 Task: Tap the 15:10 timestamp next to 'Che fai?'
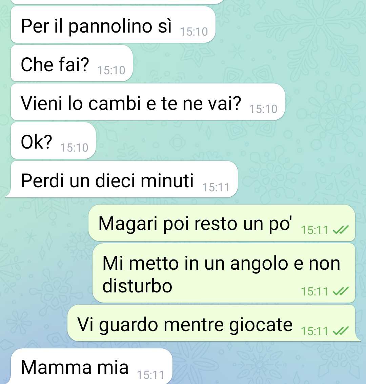[111, 70]
